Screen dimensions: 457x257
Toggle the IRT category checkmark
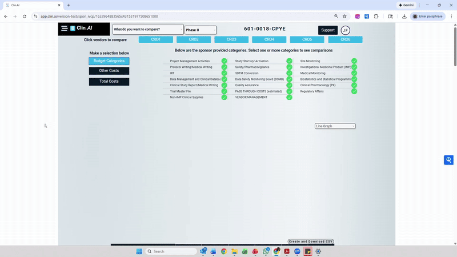[x=224, y=73]
